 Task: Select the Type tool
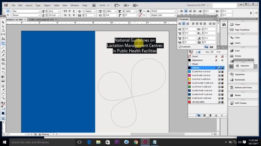(3, 43)
